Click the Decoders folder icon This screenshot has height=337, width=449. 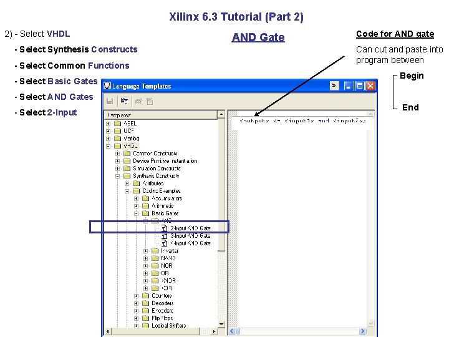pyautogui.click(x=146, y=303)
